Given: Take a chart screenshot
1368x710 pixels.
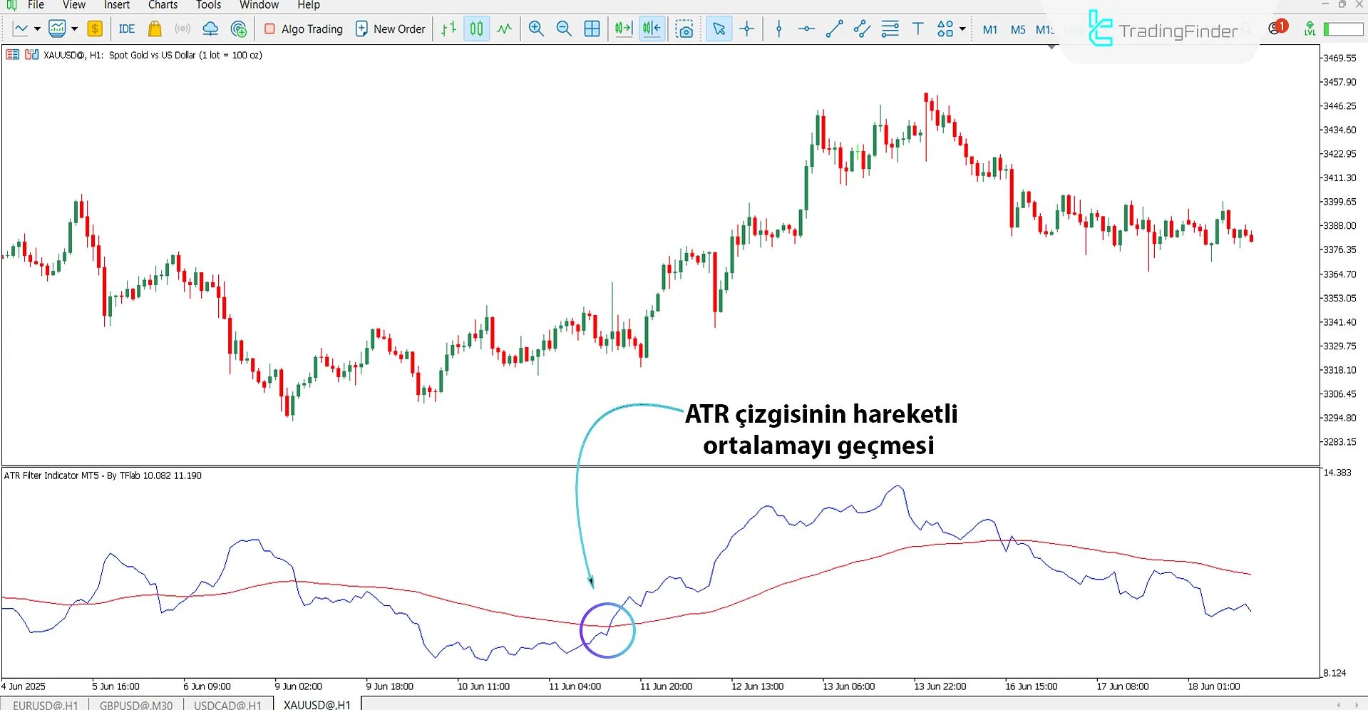Looking at the screenshot, I should click(684, 29).
